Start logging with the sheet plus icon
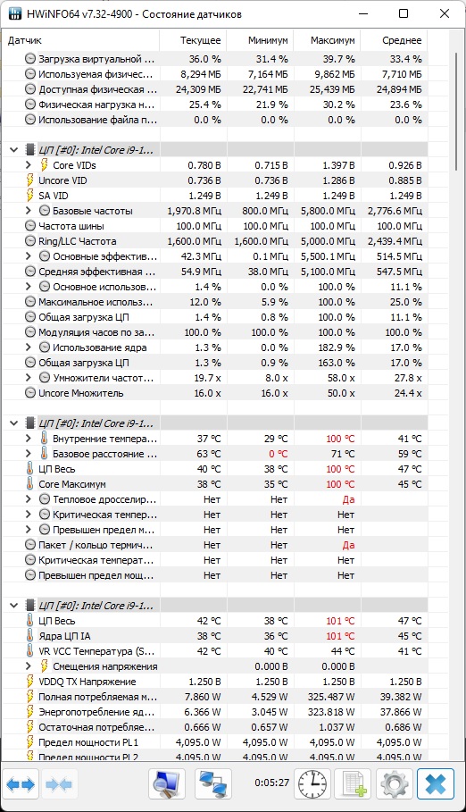466x812 pixels. pos(353,784)
